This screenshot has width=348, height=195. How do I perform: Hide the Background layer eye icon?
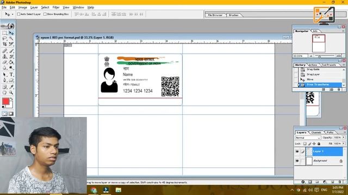(x=297, y=161)
